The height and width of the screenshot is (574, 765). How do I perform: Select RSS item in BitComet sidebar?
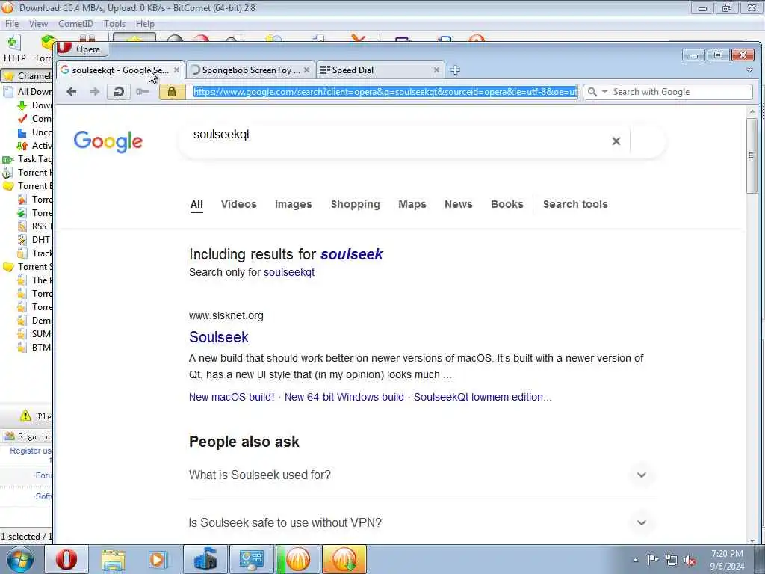[x=34, y=226]
